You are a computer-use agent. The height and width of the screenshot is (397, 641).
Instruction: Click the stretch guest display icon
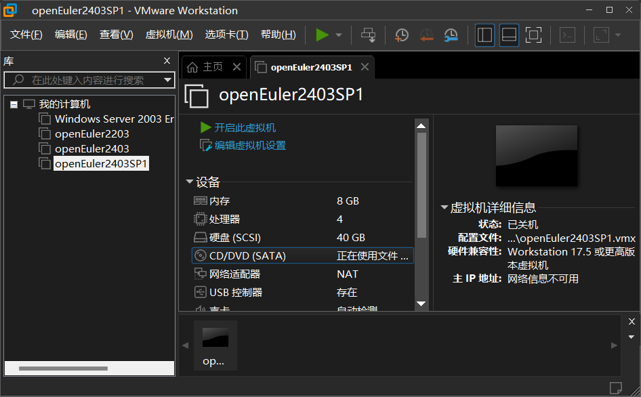(601, 35)
